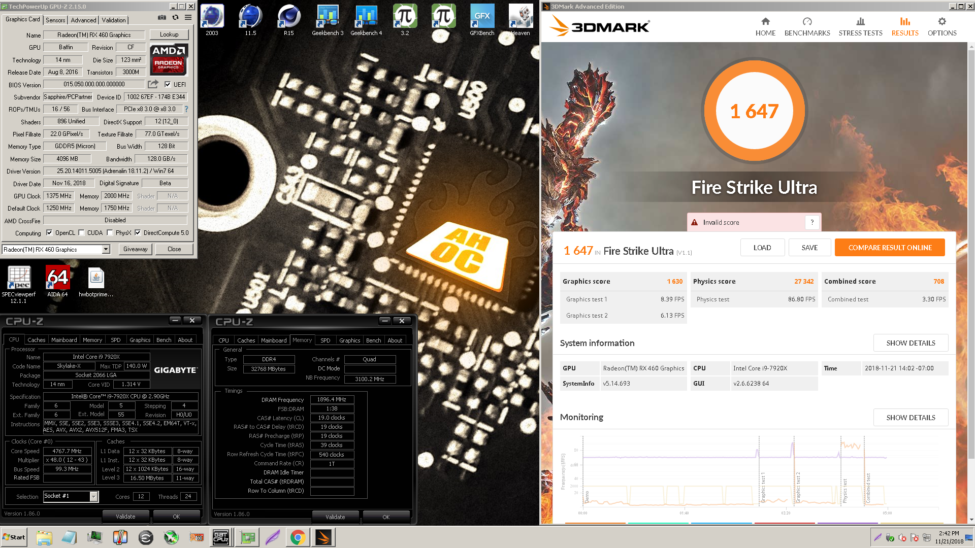Click the GBT CPU-Z taskbar icon
This screenshot has width=975, height=548.
tap(221, 537)
